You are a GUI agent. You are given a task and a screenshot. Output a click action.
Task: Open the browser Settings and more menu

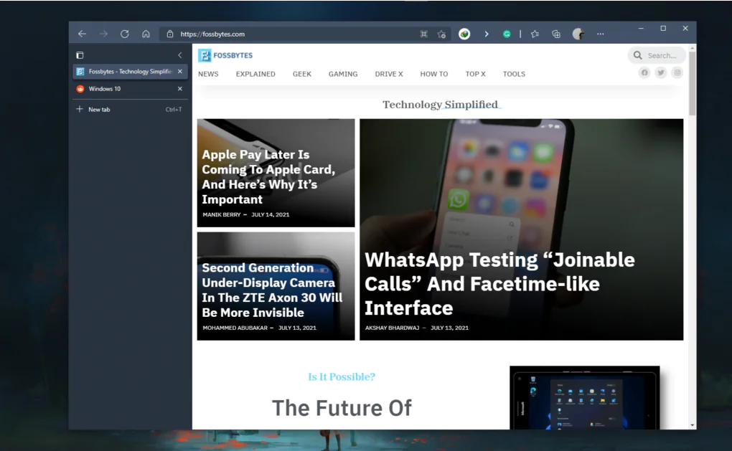pos(601,34)
